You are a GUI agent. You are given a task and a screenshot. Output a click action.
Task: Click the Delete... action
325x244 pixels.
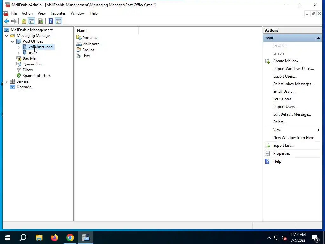[x=280, y=122]
